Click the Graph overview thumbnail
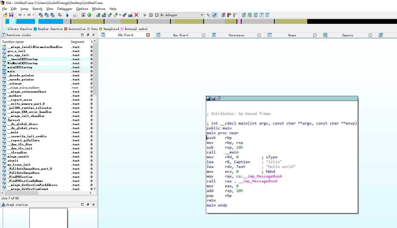 coord(48,218)
